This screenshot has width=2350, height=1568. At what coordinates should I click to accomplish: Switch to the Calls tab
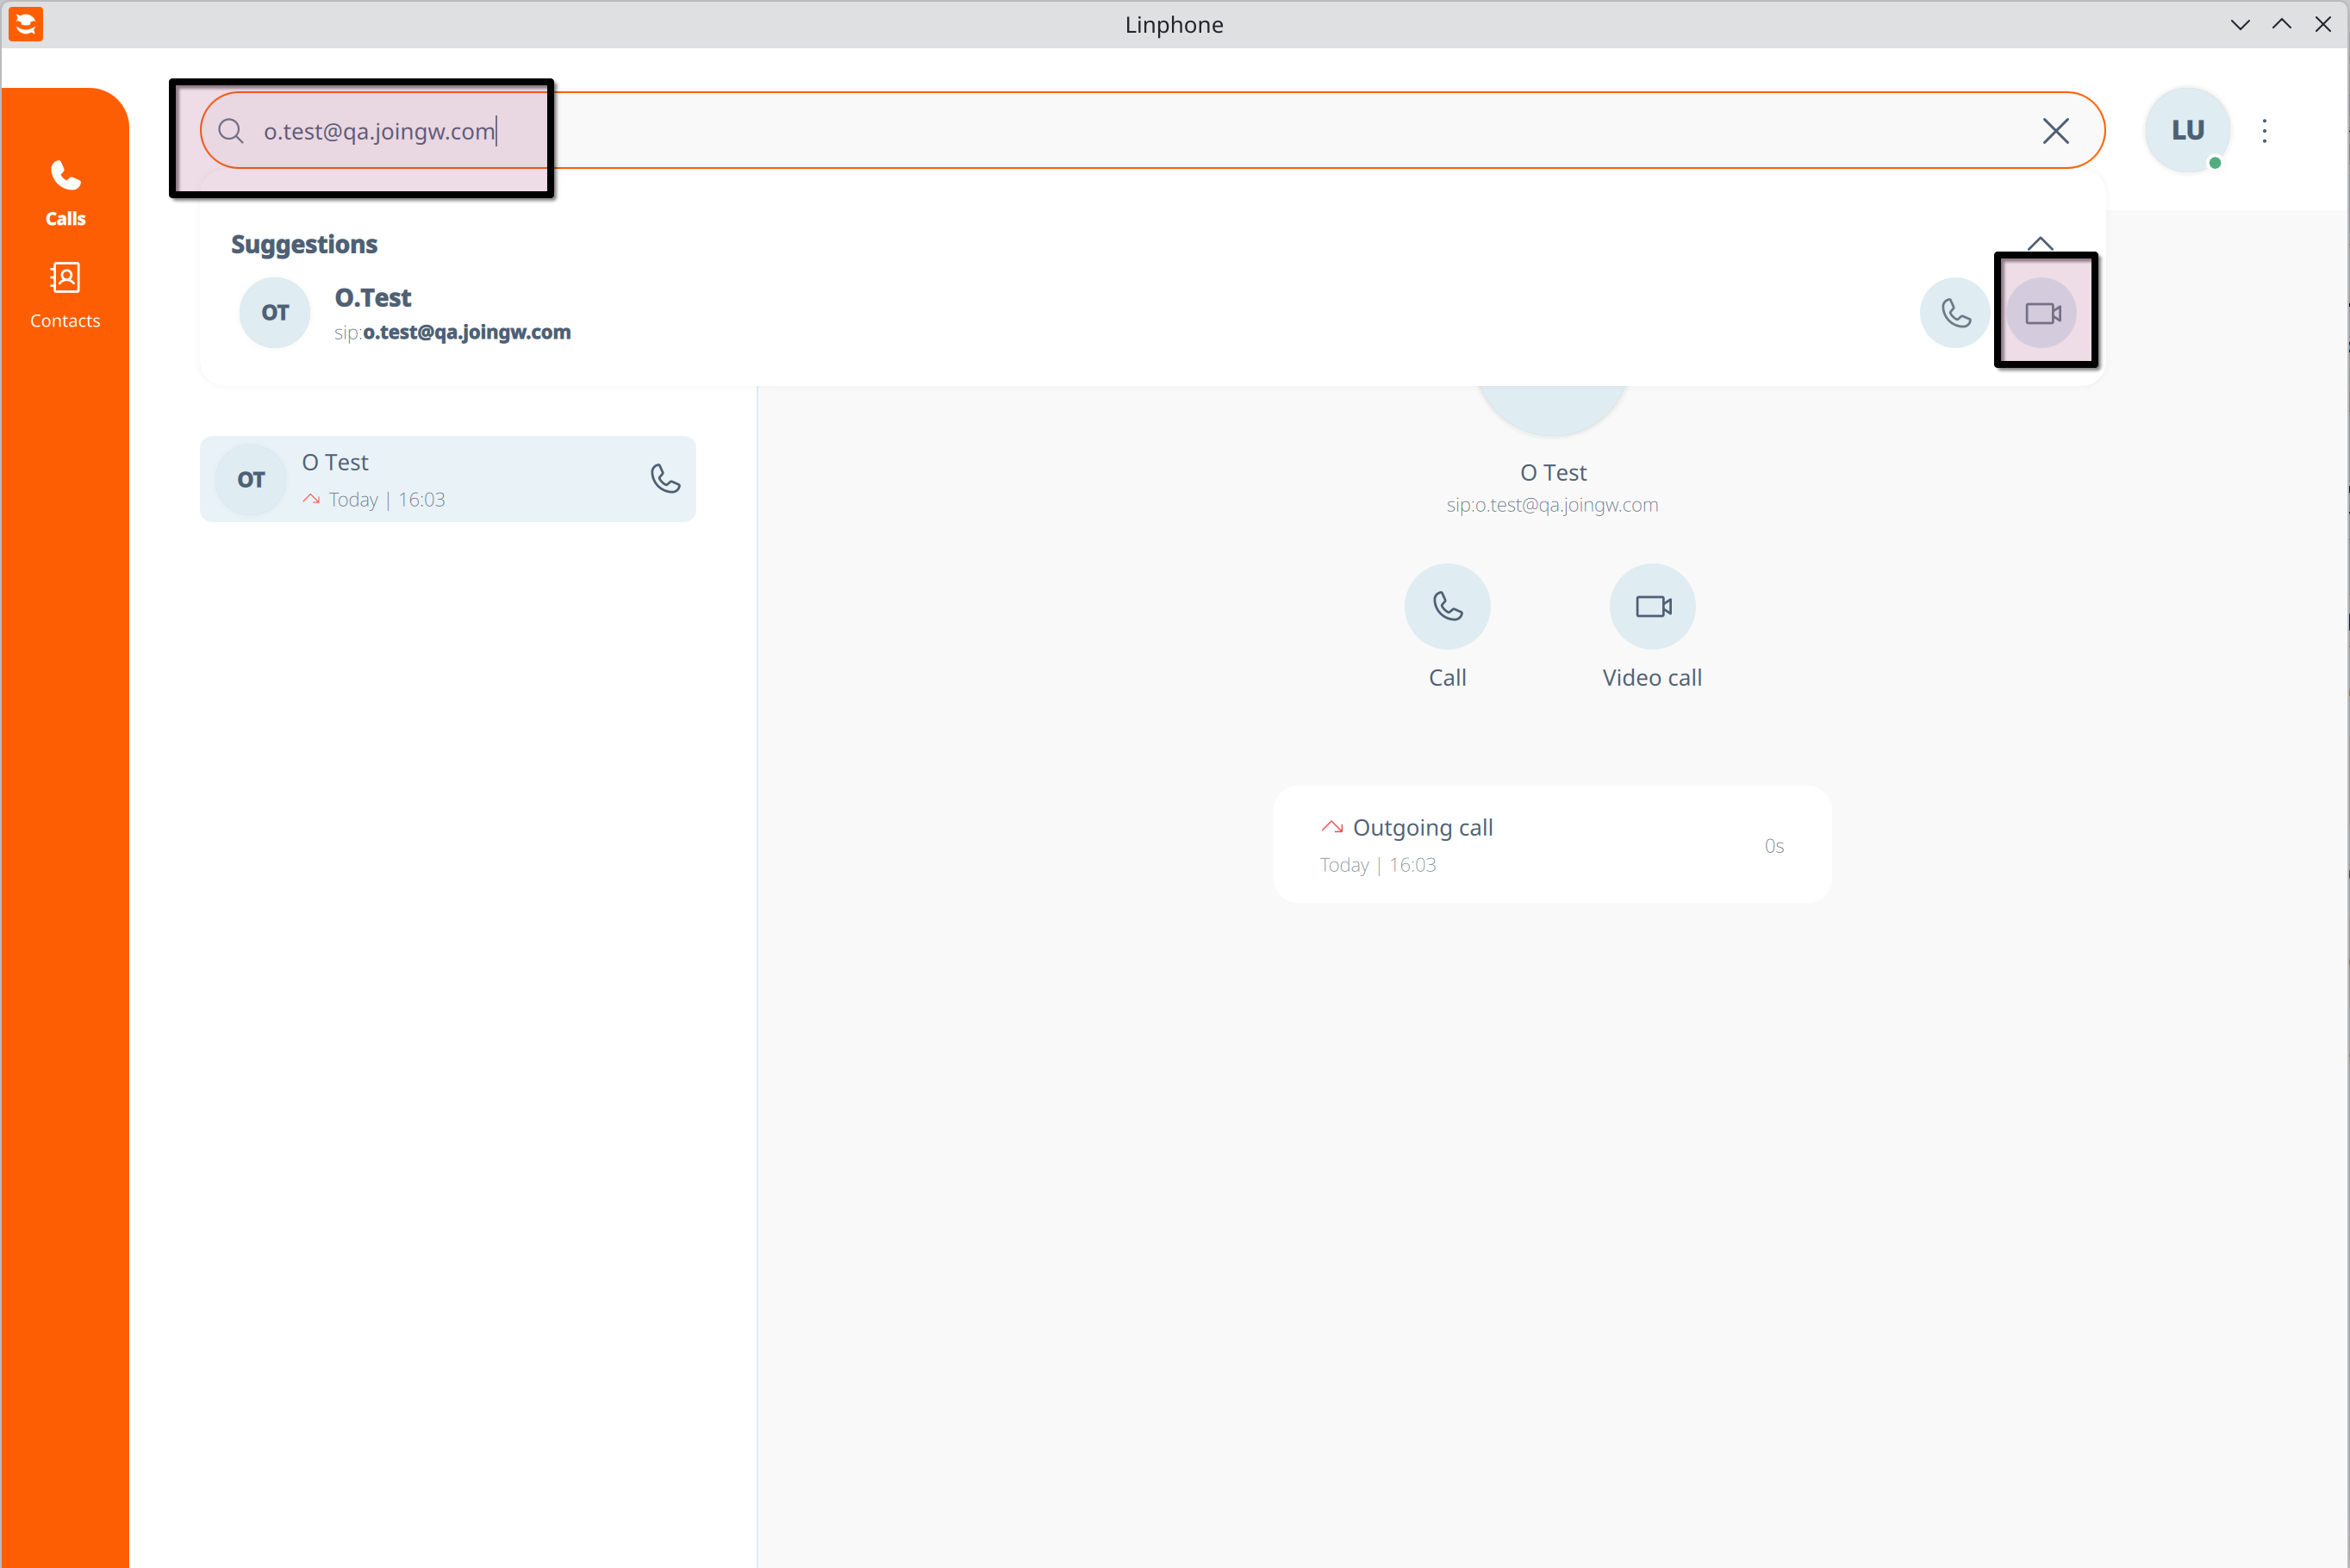pyautogui.click(x=65, y=193)
